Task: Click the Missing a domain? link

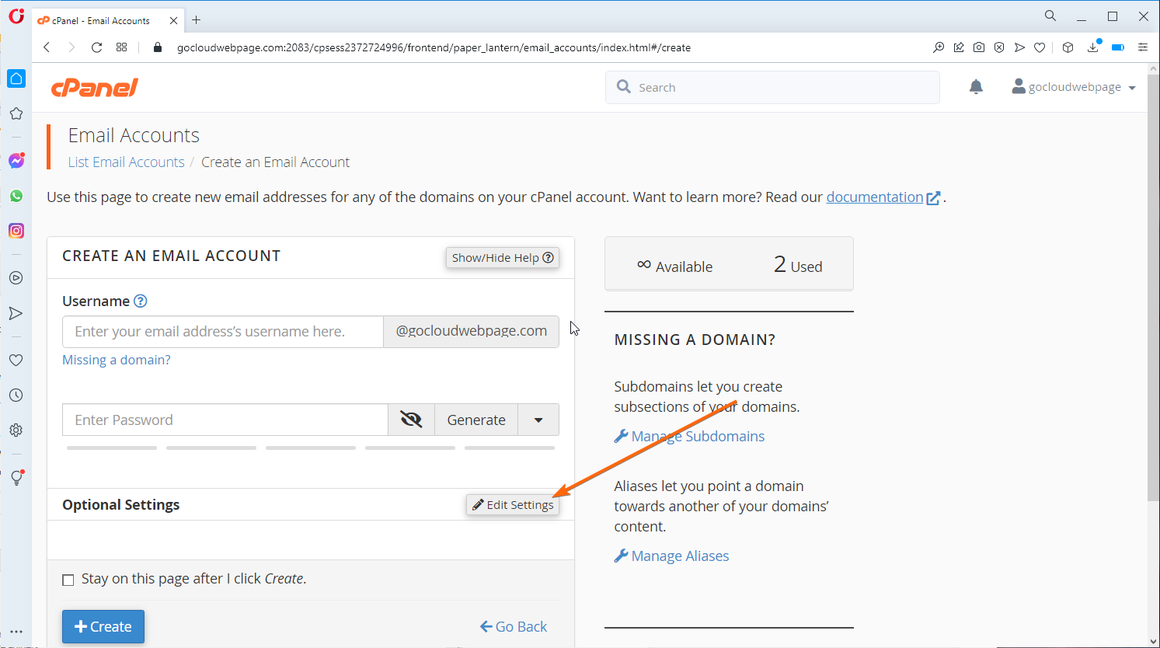Action: click(x=117, y=360)
